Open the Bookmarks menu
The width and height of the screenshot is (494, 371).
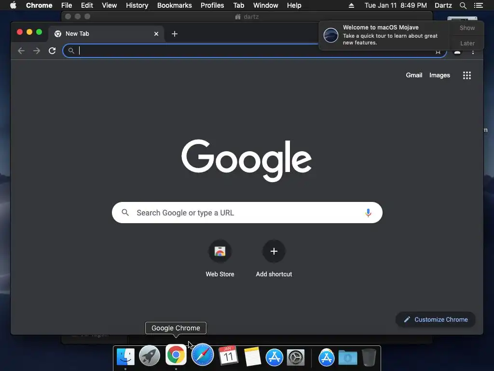174,5
